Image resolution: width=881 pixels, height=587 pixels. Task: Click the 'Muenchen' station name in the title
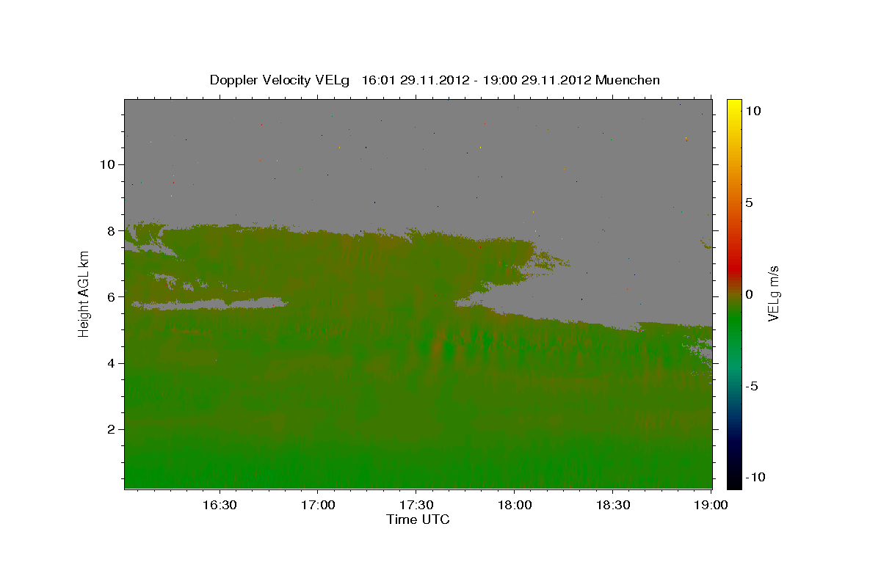(628, 80)
